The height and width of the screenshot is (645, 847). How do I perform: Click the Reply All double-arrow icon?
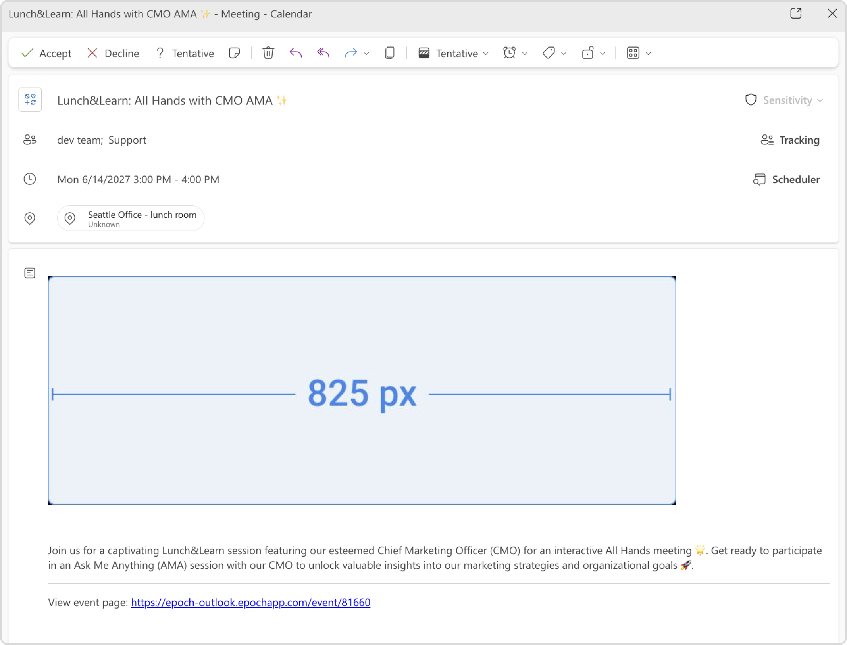[323, 53]
